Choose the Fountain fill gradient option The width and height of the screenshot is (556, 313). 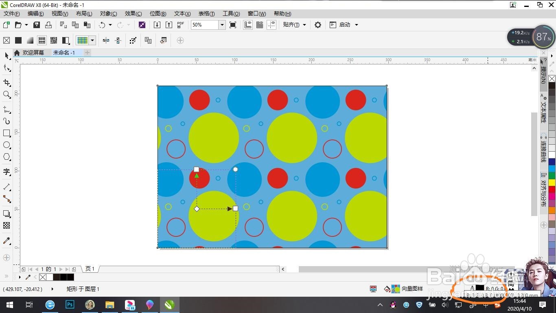[x=30, y=40]
